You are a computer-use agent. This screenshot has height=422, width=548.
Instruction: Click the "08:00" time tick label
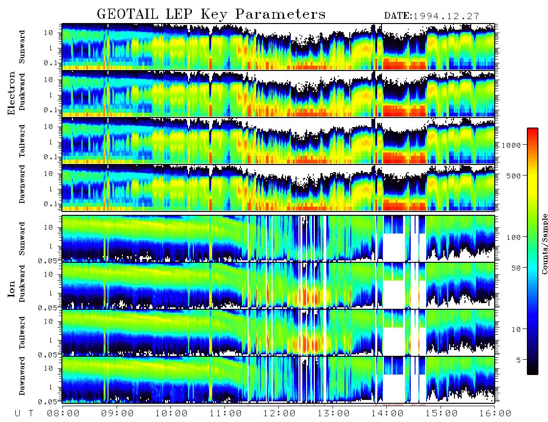pyautogui.click(x=63, y=413)
